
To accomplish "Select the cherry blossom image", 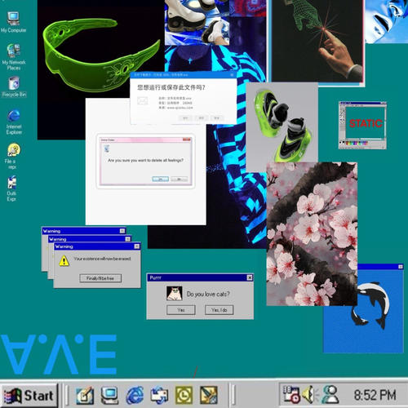I will 312,234.
